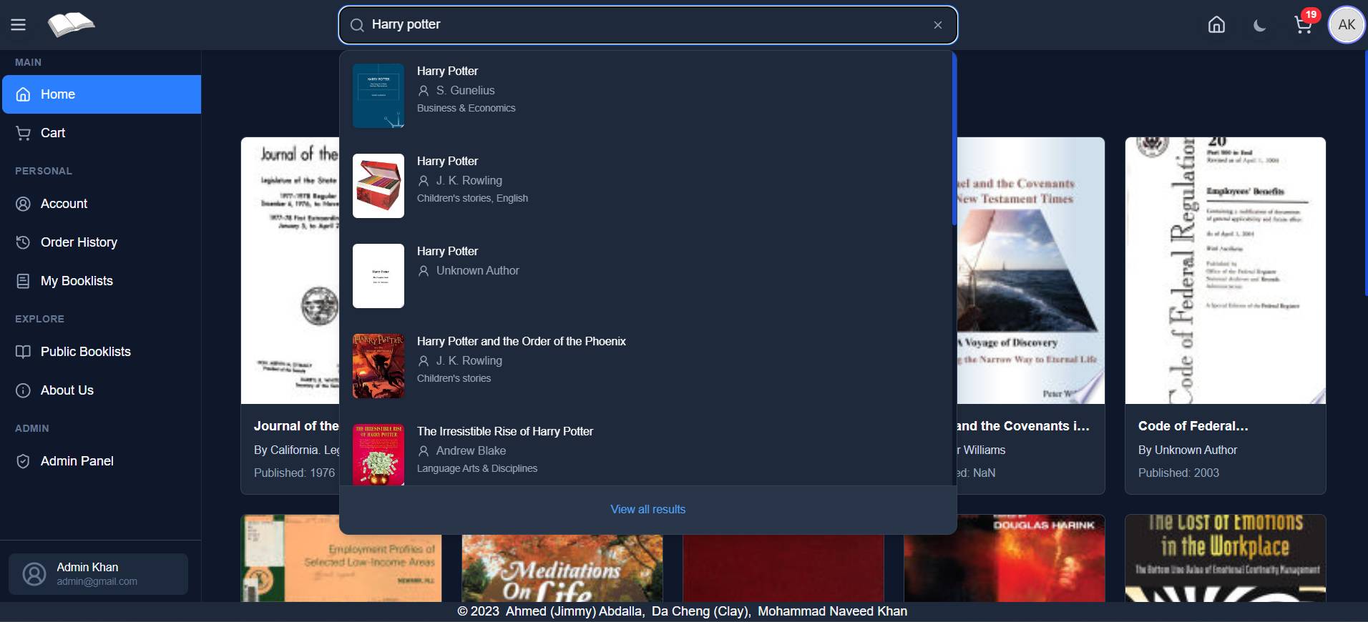Click Code of Federal... book title
The width and height of the screenshot is (1368, 622).
[1193, 426]
